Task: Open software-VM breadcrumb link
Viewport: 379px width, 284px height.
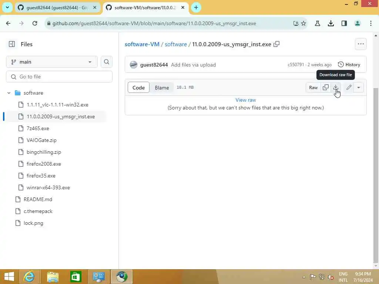Action: click(x=142, y=44)
